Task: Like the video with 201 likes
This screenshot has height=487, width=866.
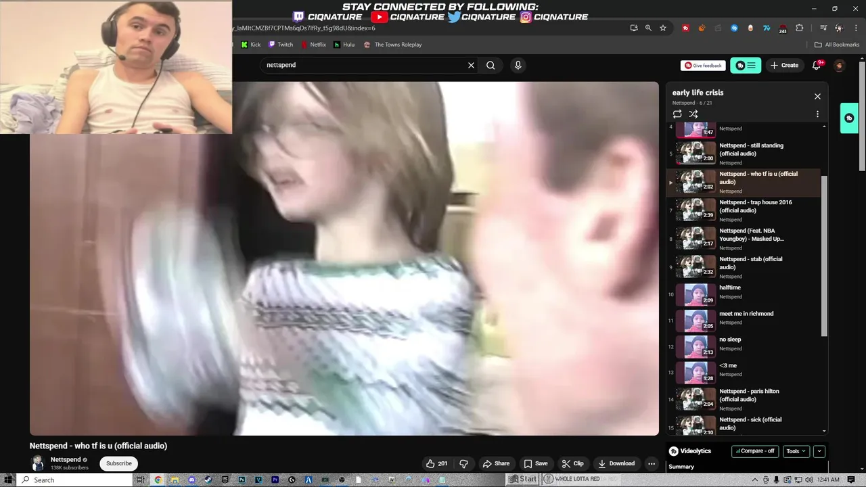Action: (436, 463)
